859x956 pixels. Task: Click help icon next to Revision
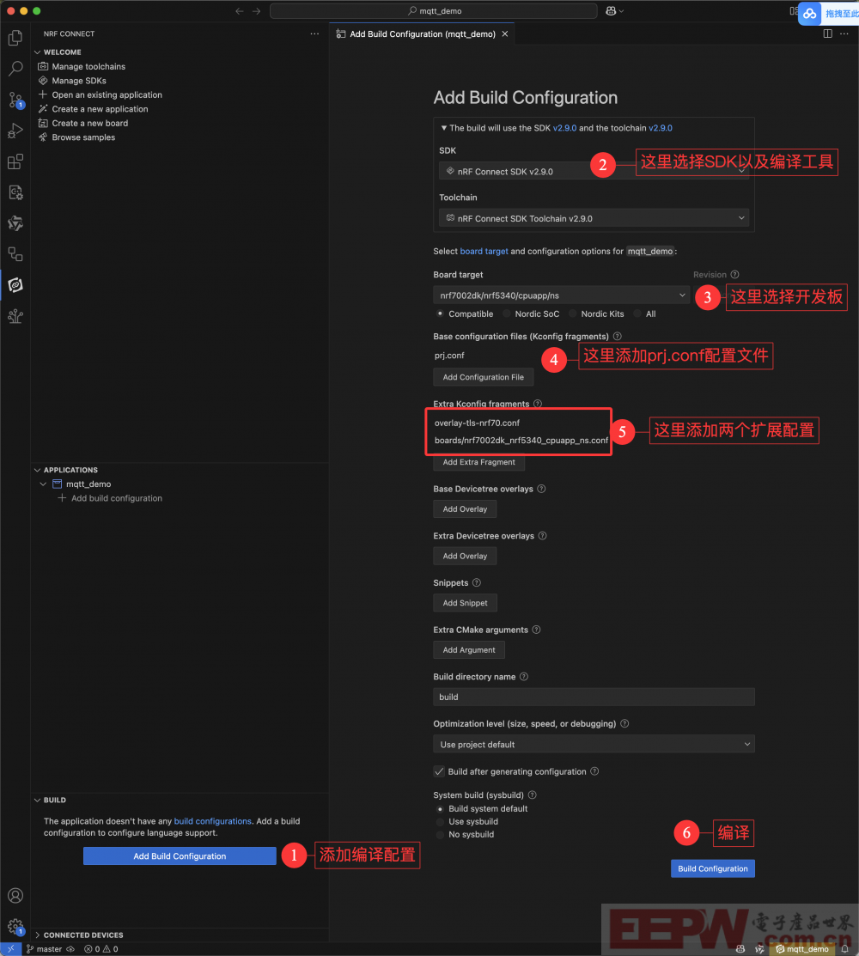[x=734, y=274]
